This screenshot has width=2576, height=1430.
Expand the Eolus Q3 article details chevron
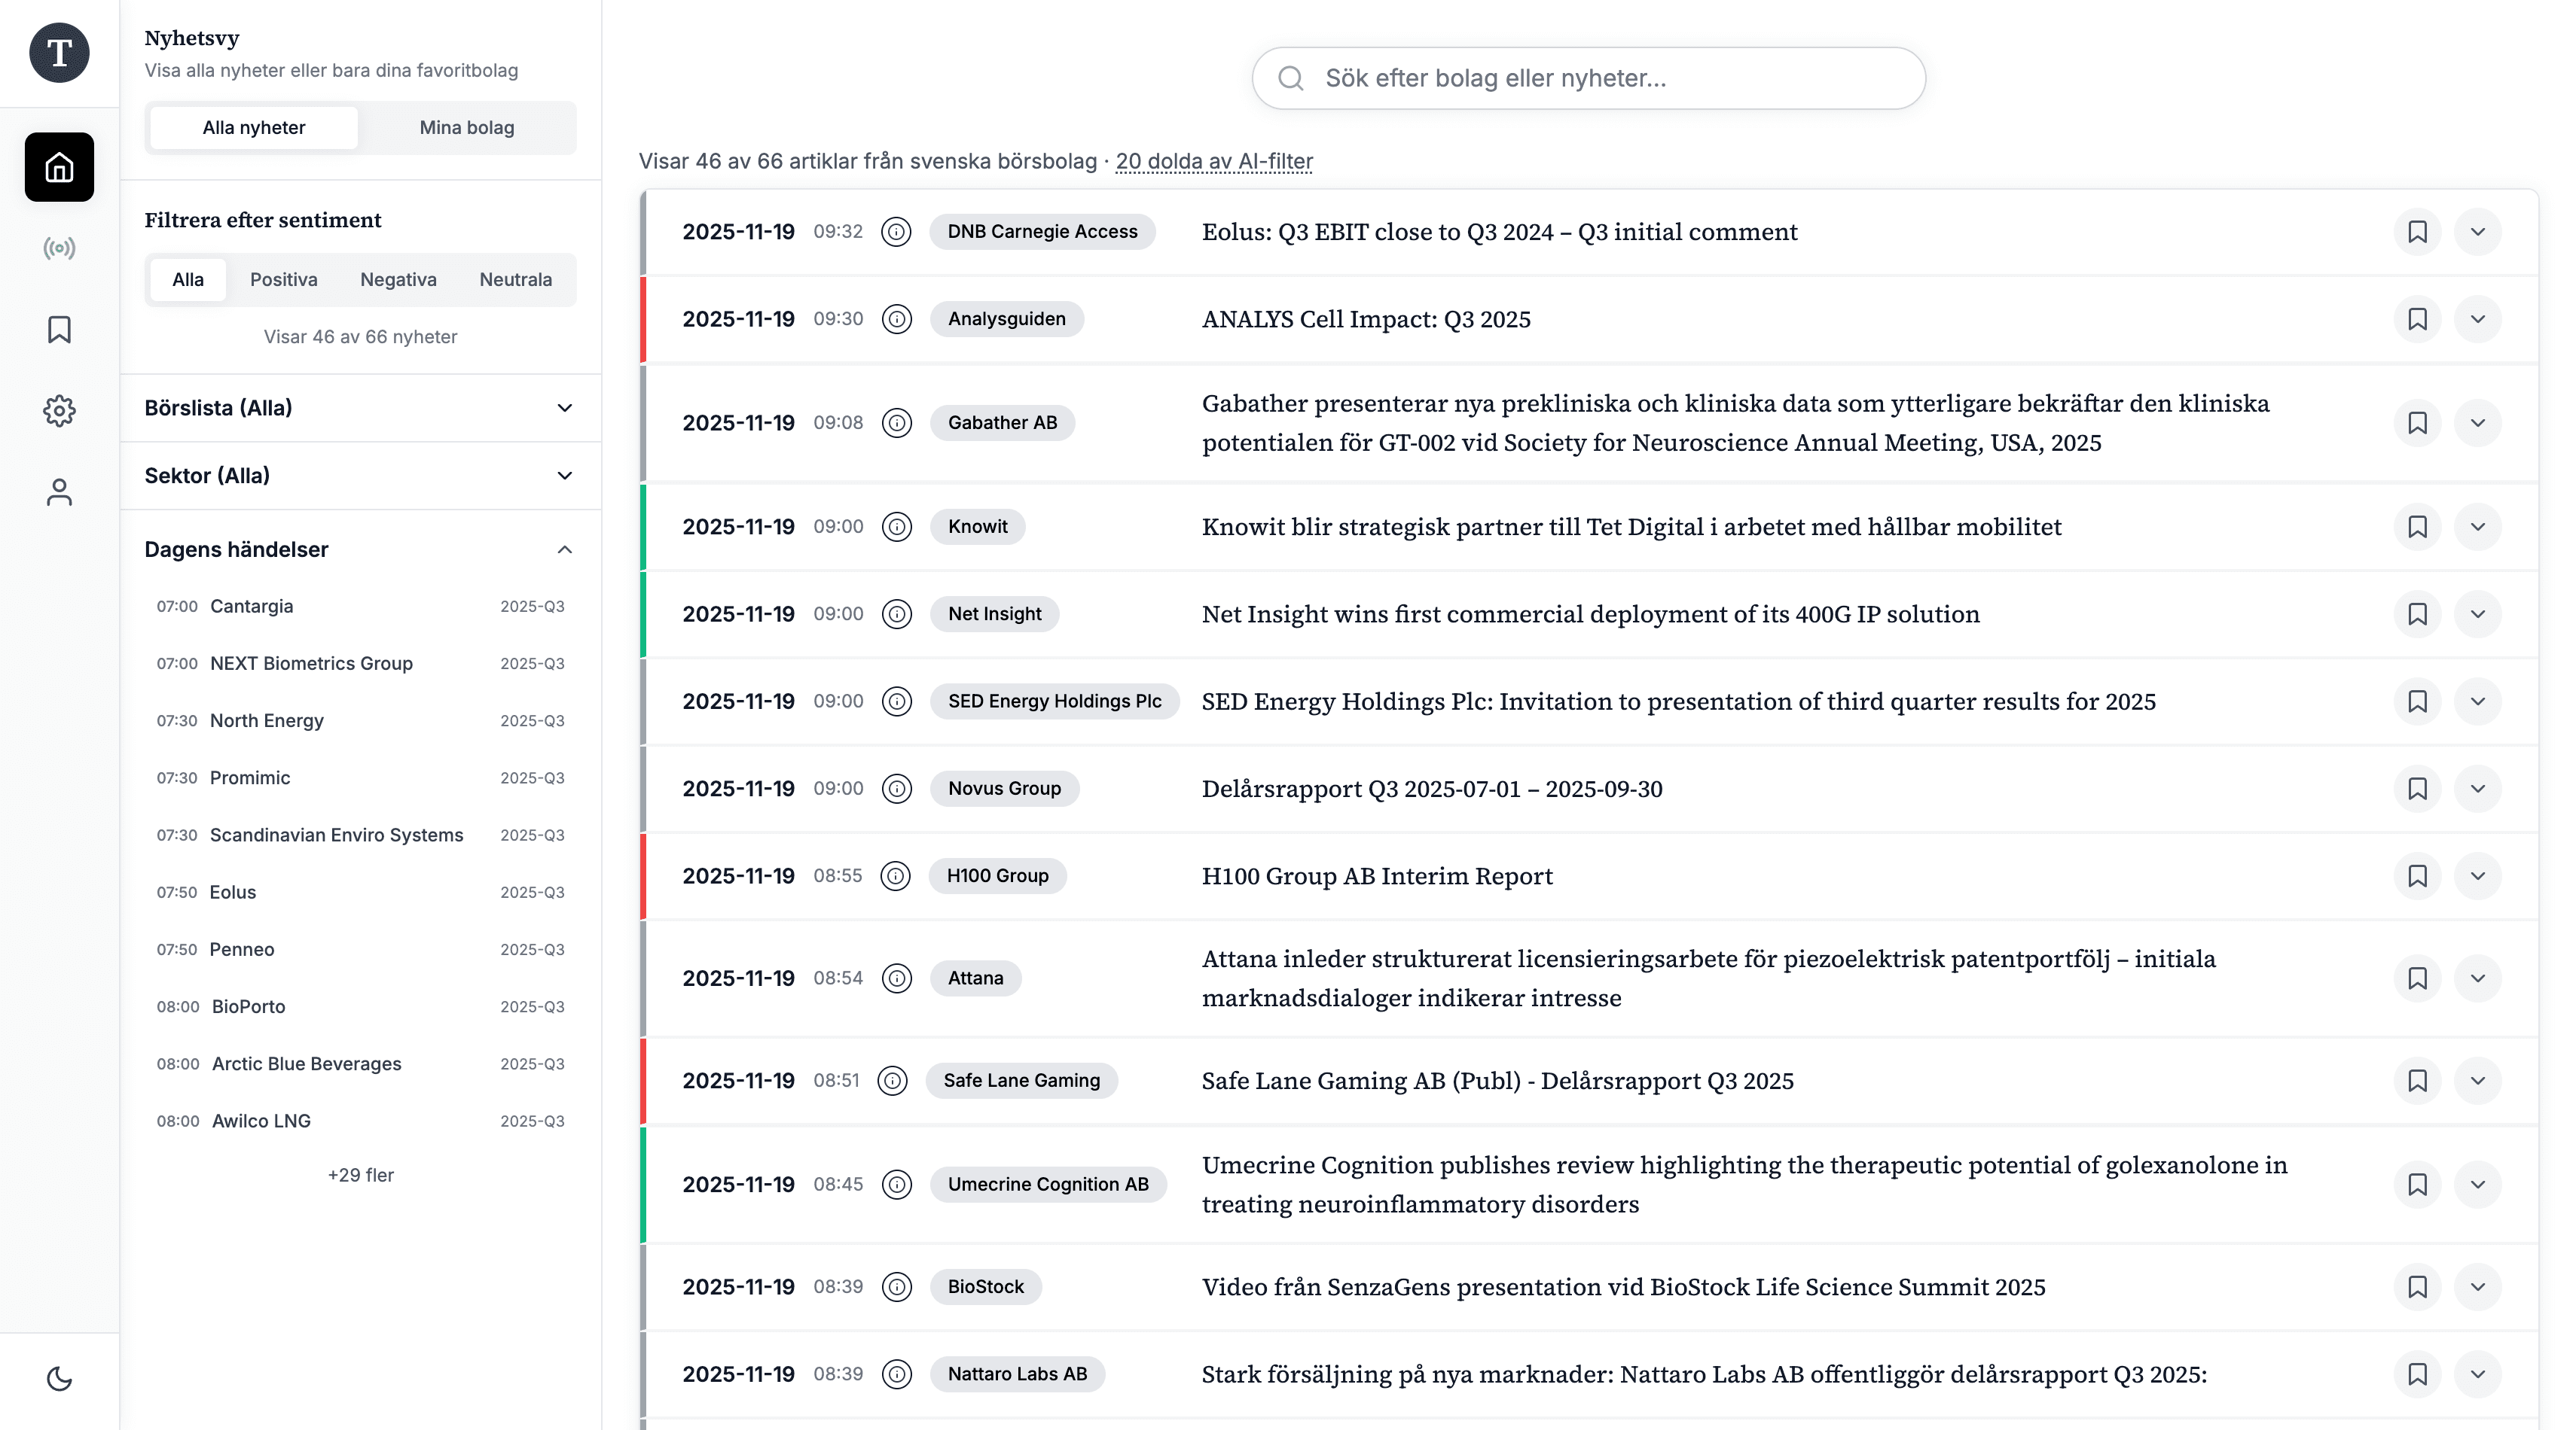coord(2478,232)
